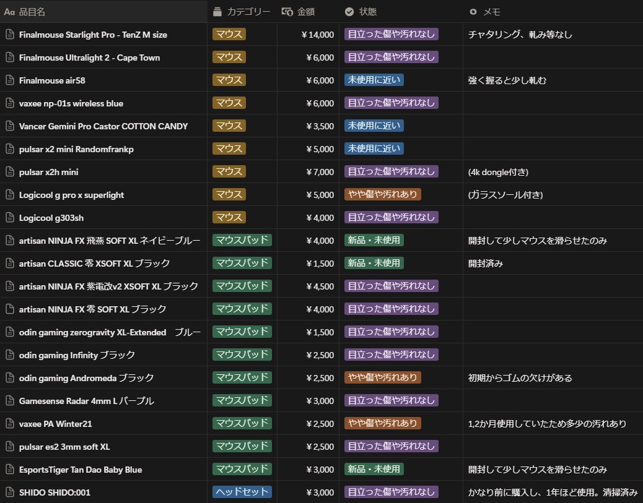Click page icon beside Finalmouse air58
Screen dimensions: 643x503
[10, 80]
